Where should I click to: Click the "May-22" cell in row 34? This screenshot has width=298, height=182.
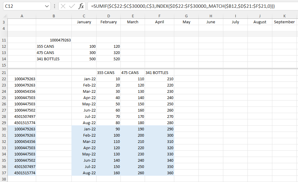(x=84, y=154)
